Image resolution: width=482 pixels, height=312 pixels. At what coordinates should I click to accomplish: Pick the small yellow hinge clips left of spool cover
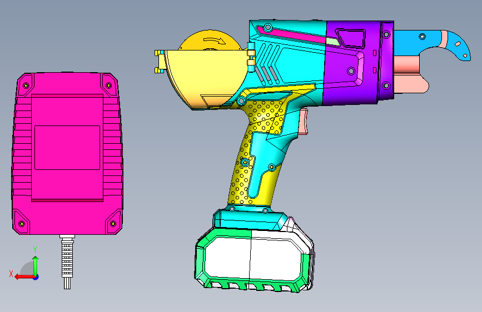coord(160,62)
